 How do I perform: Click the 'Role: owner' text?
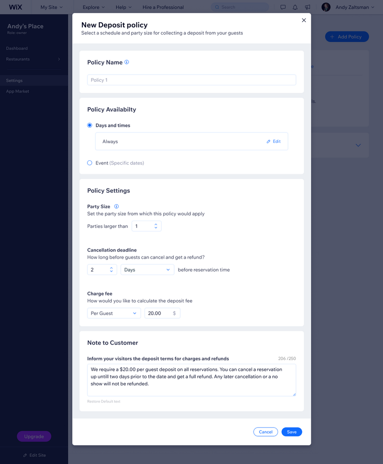17,33
